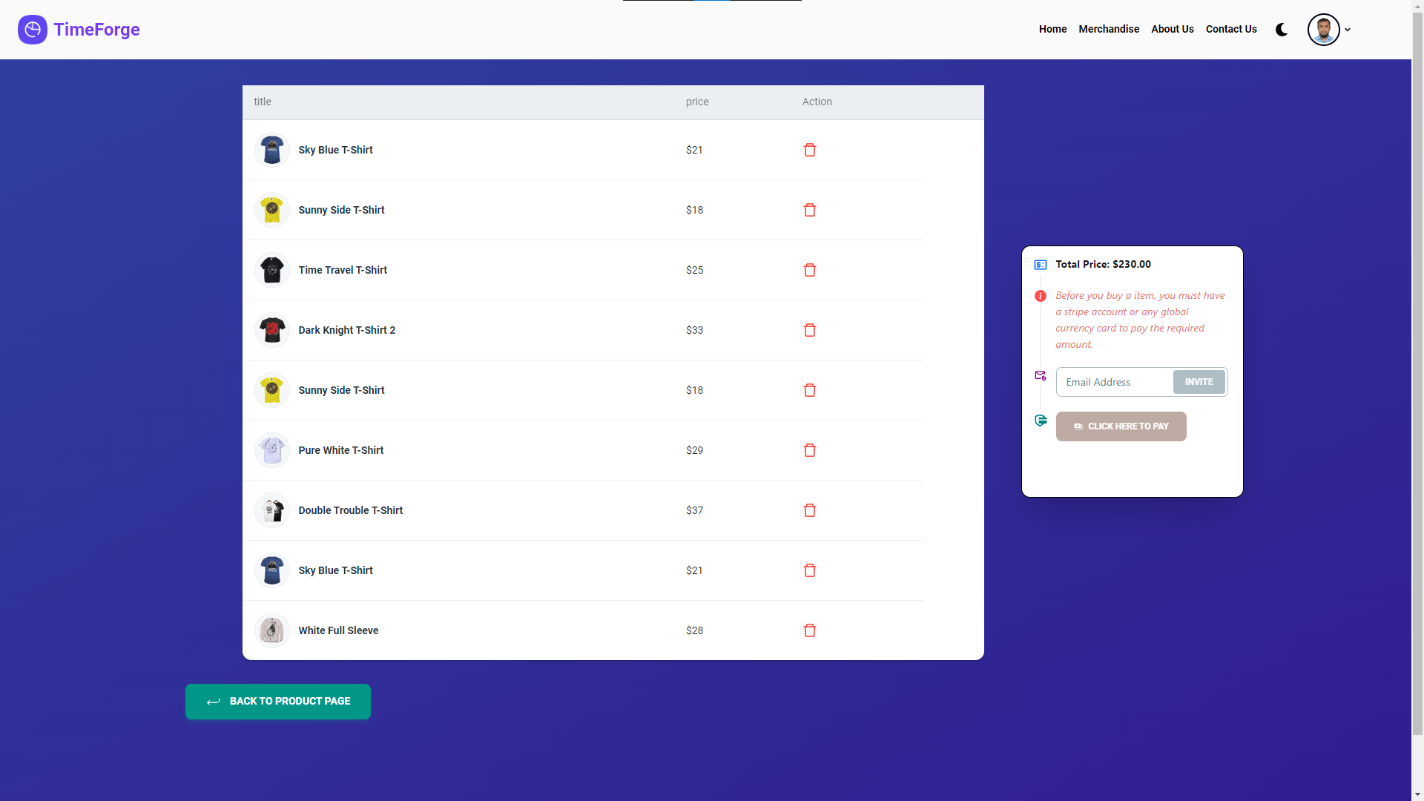Click the email icon next to invite field
Viewport: 1424px width, 801px height.
tap(1041, 375)
